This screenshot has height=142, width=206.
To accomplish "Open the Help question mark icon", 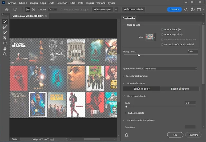I will click(192, 9).
